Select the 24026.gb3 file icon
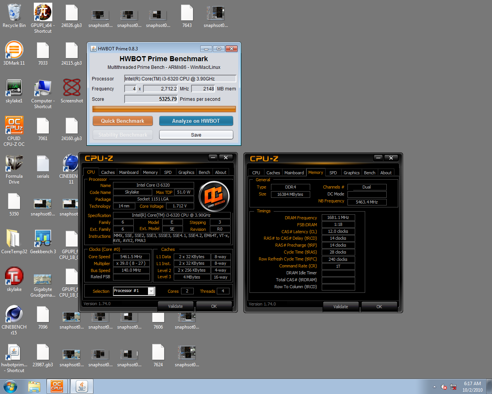Viewport: 492px width, 394px height. tap(71, 16)
